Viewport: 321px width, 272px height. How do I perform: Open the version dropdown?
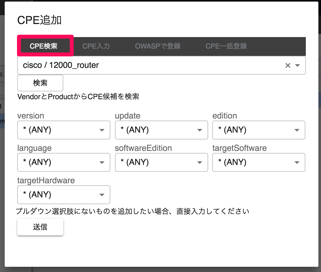point(64,130)
